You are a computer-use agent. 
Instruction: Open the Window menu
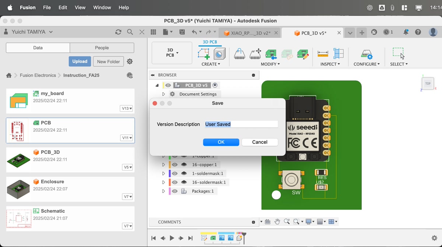102,7
